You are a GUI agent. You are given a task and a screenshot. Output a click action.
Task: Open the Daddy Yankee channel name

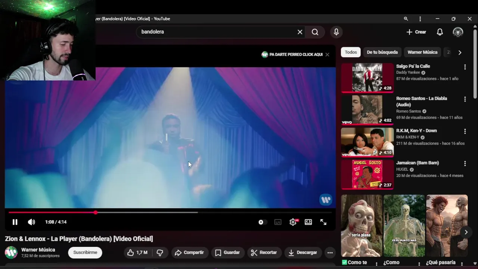click(x=408, y=72)
